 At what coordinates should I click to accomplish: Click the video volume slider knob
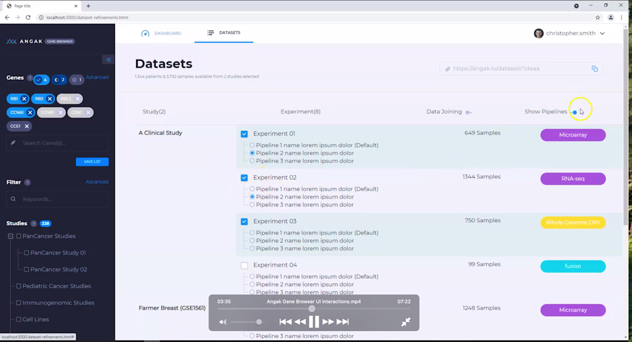coord(259,322)
